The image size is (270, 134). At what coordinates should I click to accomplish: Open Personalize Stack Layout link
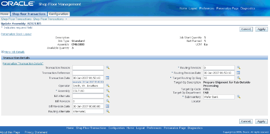(16, 34)
